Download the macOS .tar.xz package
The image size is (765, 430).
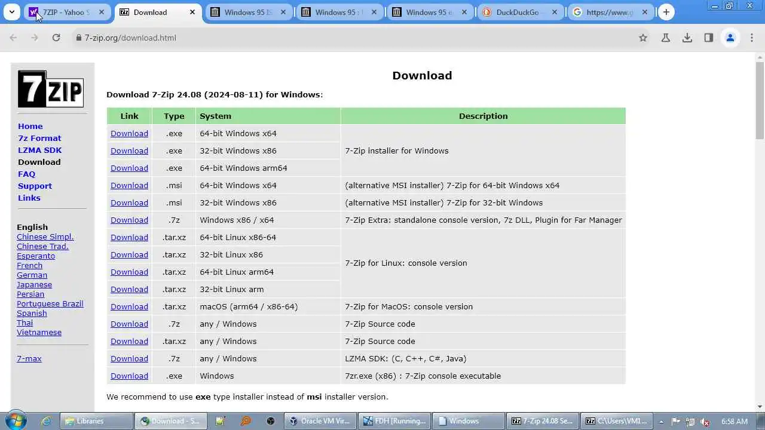point(129,306)
